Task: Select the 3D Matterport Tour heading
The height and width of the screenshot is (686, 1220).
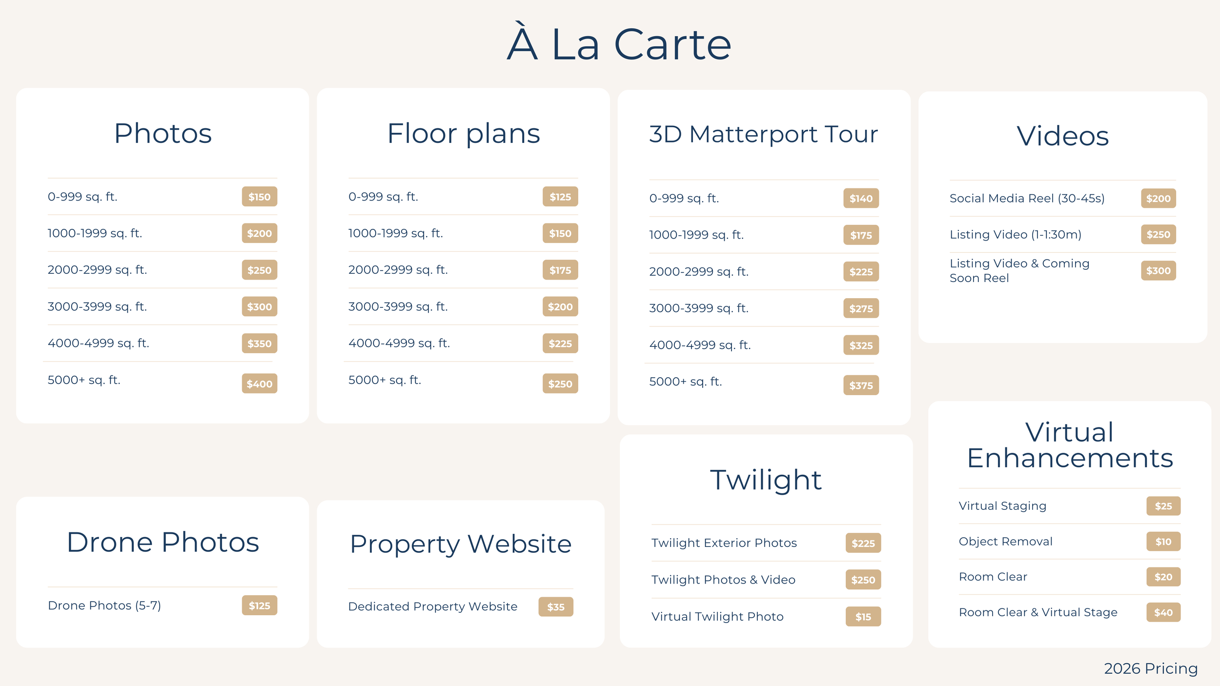Action: (763, 134)
